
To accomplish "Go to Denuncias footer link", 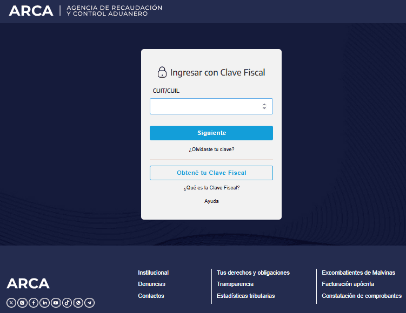I will pyautogui.click(x=151, y=284).
